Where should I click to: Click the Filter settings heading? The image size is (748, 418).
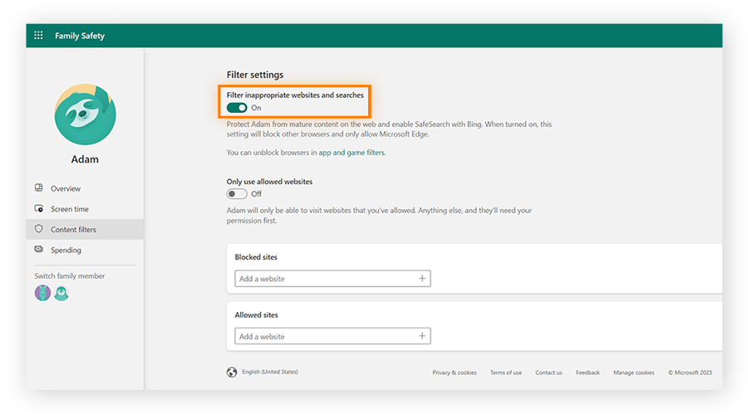(x=255, y=75)
